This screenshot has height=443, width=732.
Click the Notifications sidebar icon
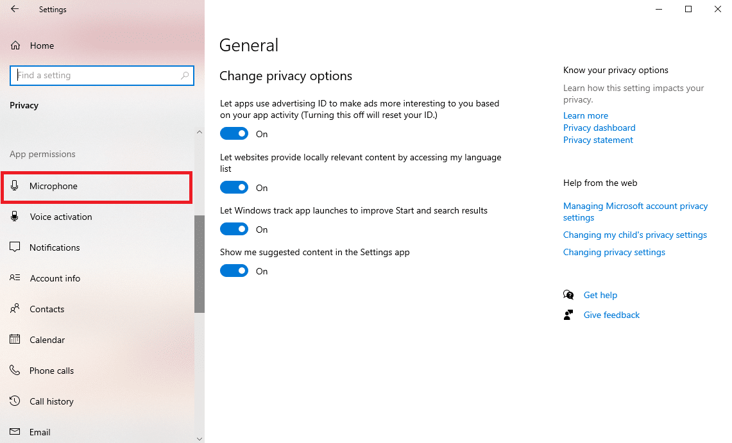tap(14, 247)
